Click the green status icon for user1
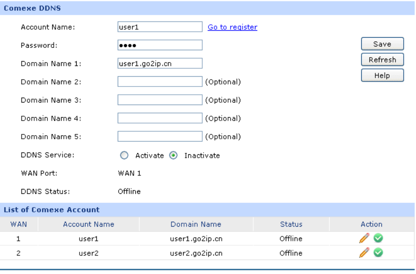The height and width of the screenshot is (274, 416). (378, 239)
